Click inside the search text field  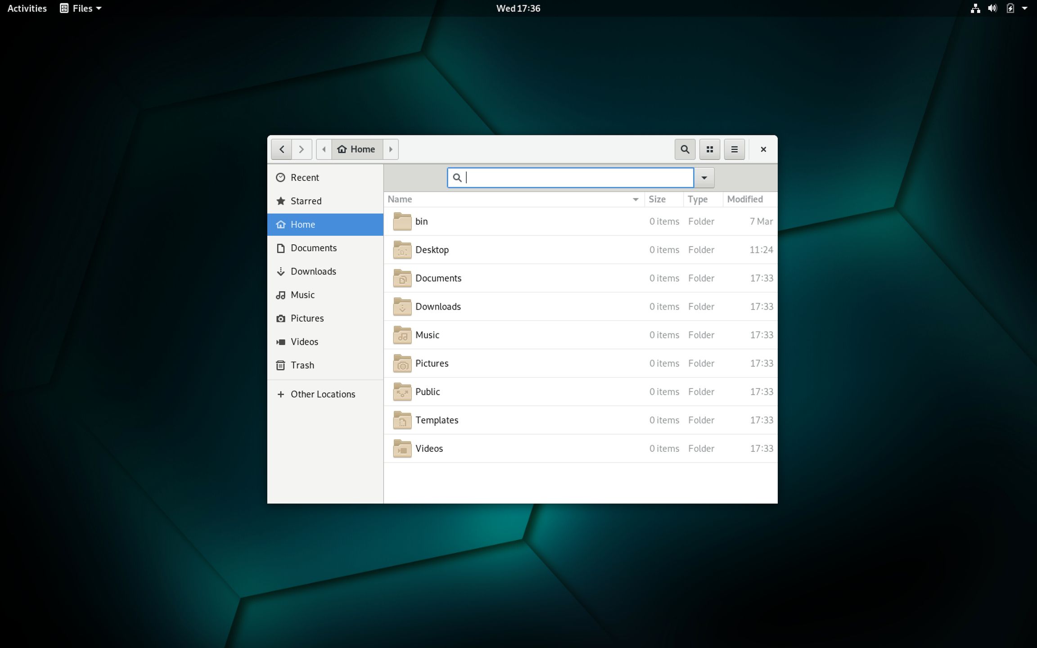pyautogui.click(x=576, y=178)
